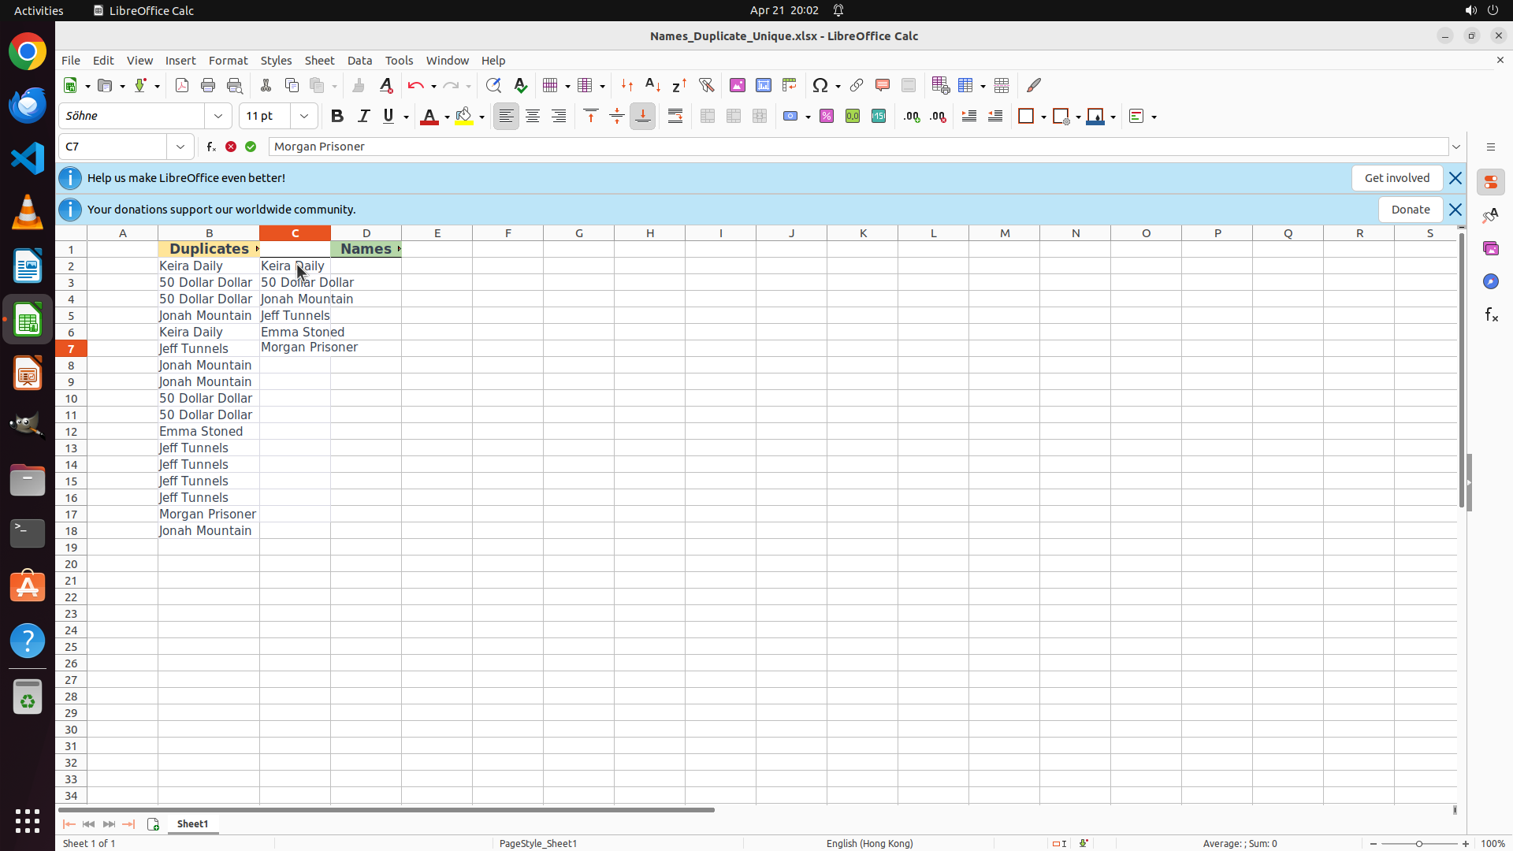
Task: Click the Insert Chart icon
Action: [763, 85]
